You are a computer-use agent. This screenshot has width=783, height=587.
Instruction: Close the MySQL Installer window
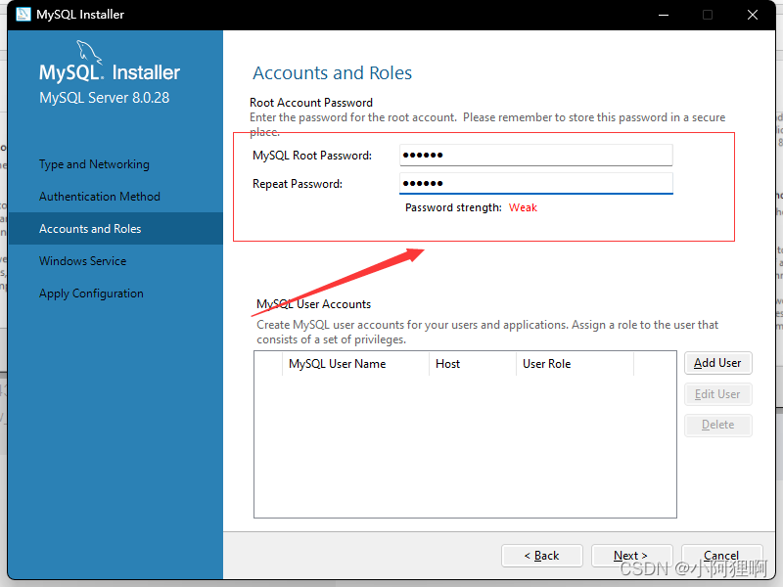click(x=752, y=15)
